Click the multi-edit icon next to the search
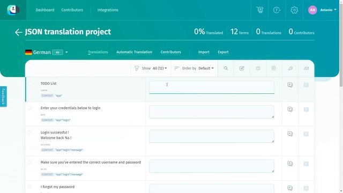 coord(242,68)
